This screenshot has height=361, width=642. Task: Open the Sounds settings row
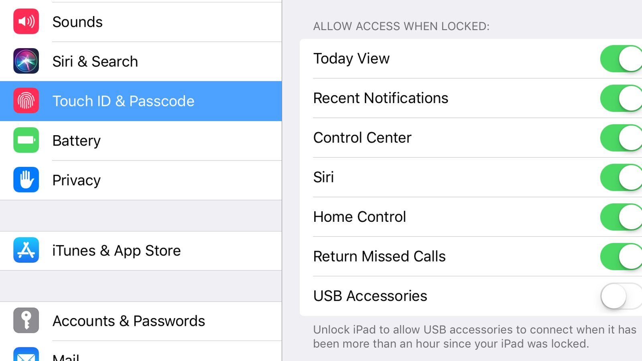point(77,22)
